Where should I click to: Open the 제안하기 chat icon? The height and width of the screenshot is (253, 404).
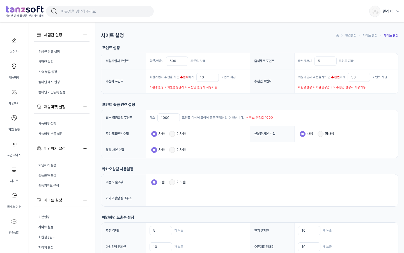click(14, 92)
